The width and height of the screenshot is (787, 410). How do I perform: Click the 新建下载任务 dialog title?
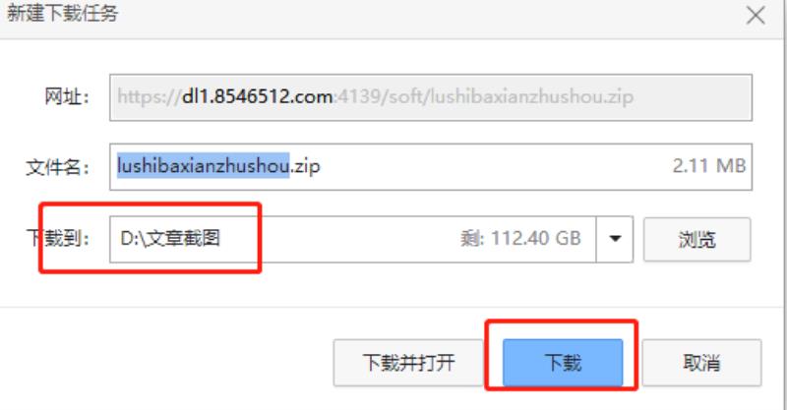click(62, 13)
